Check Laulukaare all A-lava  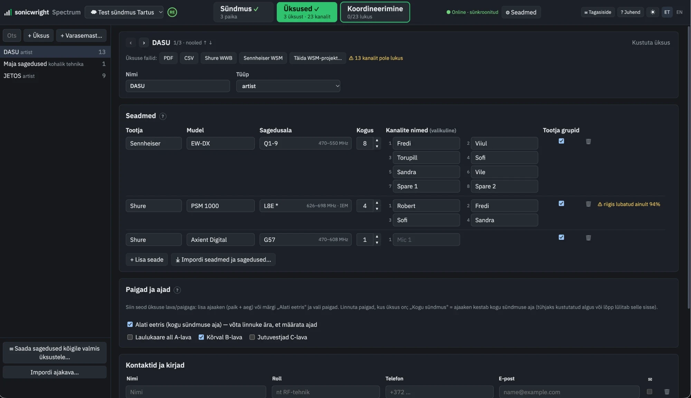coord(130,337)
